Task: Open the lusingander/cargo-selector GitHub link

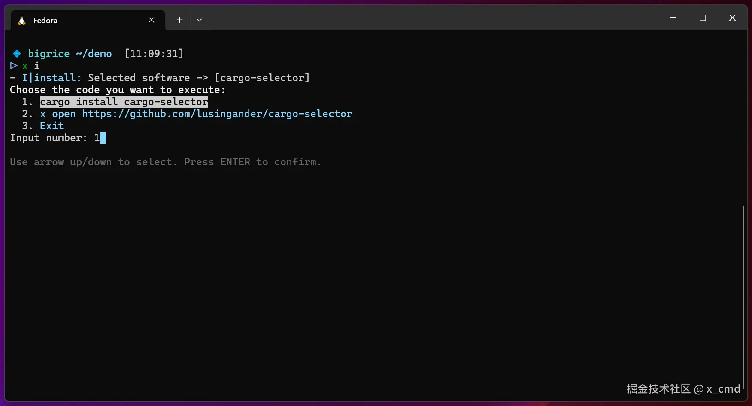Action: point(217,114)
